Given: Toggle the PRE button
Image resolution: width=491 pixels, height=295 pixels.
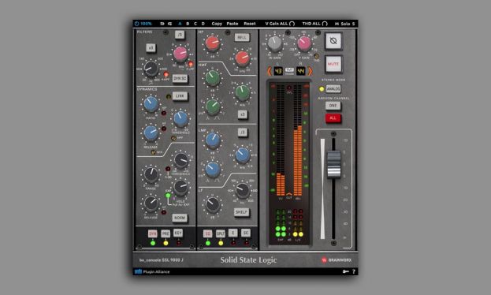Looking at the screenshot, I should tap(166, 233).
